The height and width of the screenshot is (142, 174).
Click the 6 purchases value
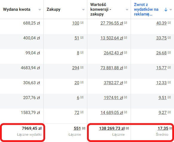point(78,98)
